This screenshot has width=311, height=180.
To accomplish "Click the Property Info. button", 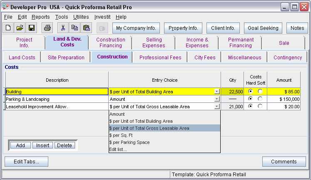I will tap(183, 28).
